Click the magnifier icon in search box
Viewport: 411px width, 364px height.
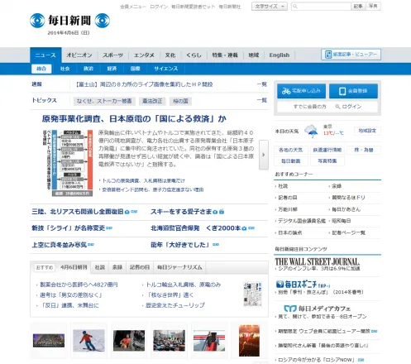[295, 7]
